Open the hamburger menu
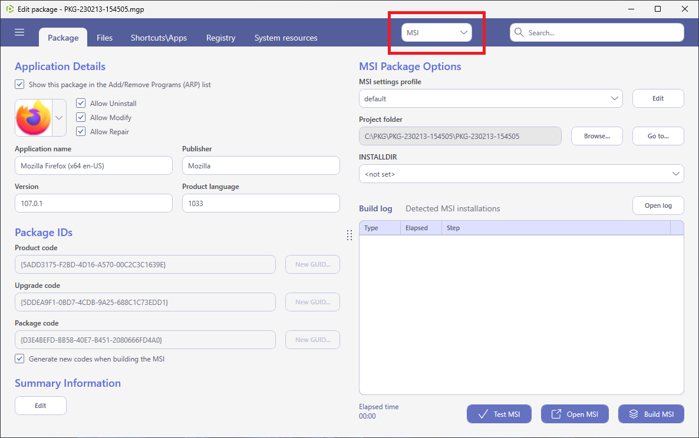Image resolution: width=699 pixels, height=438 pixels. click(x=19, y=32)
